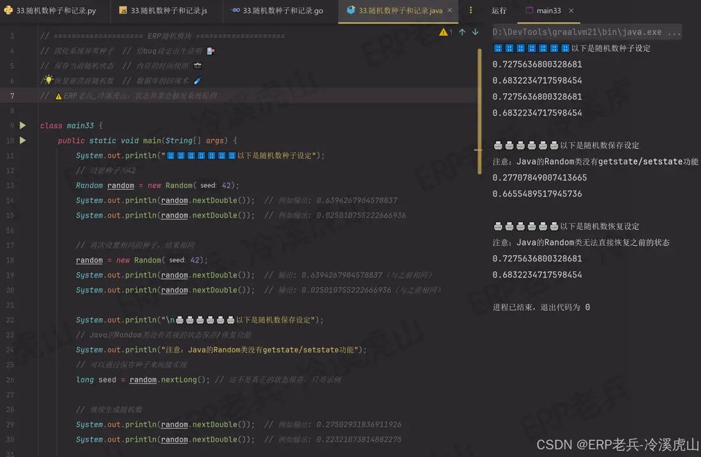The width and height of the screenshot is (701, 457).
Task: Switch to the 33.随机数种子和记录.py tab
Action: coord(50,11)
